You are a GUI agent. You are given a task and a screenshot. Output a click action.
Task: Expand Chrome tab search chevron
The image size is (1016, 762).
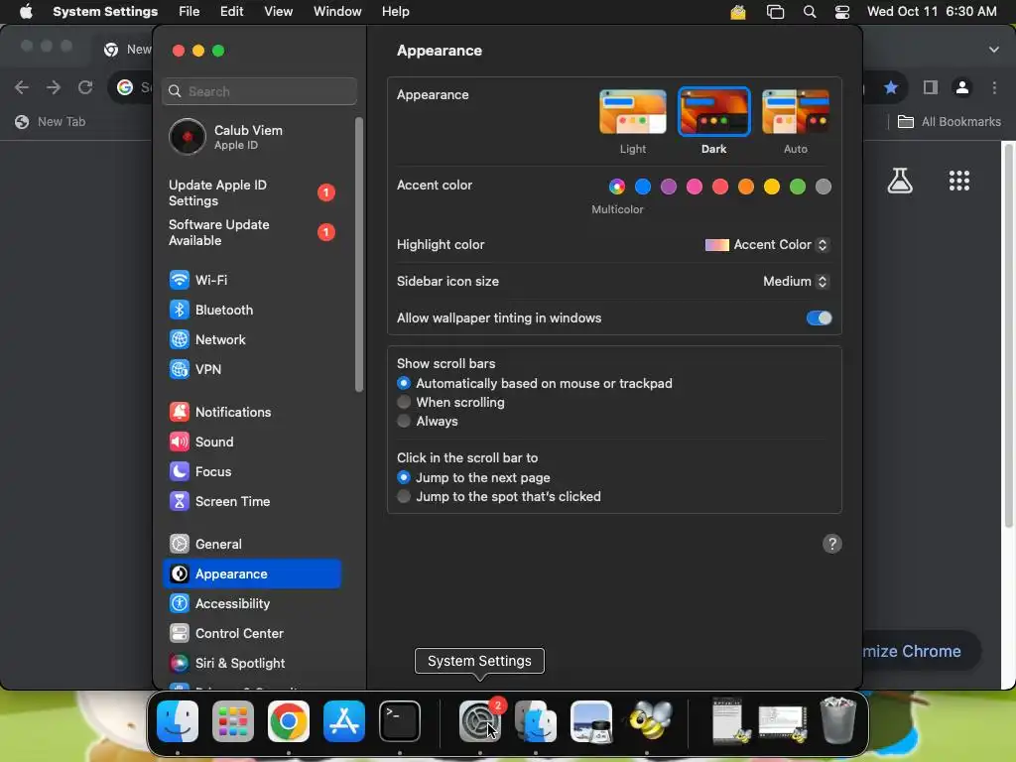coord(994,50)
